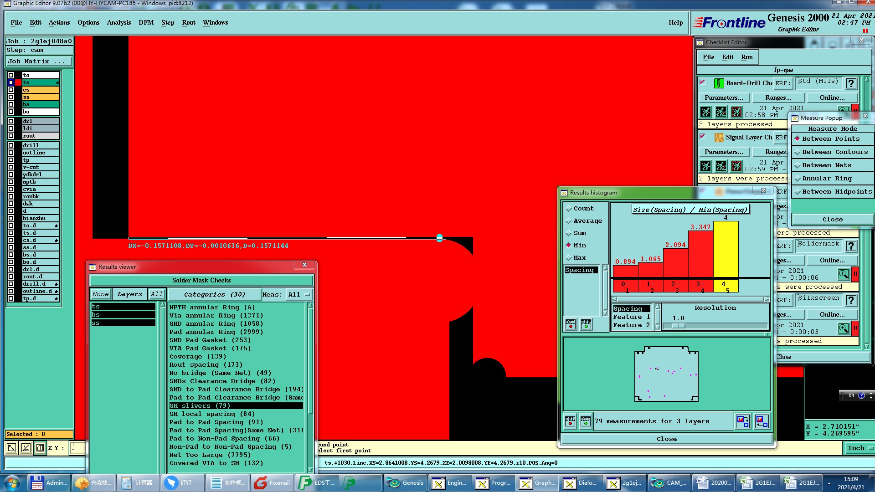Viewport: 875px width, 492px height.
Task: Click Parameters button under Board-Drill Checks
Action: click(723, 98)
